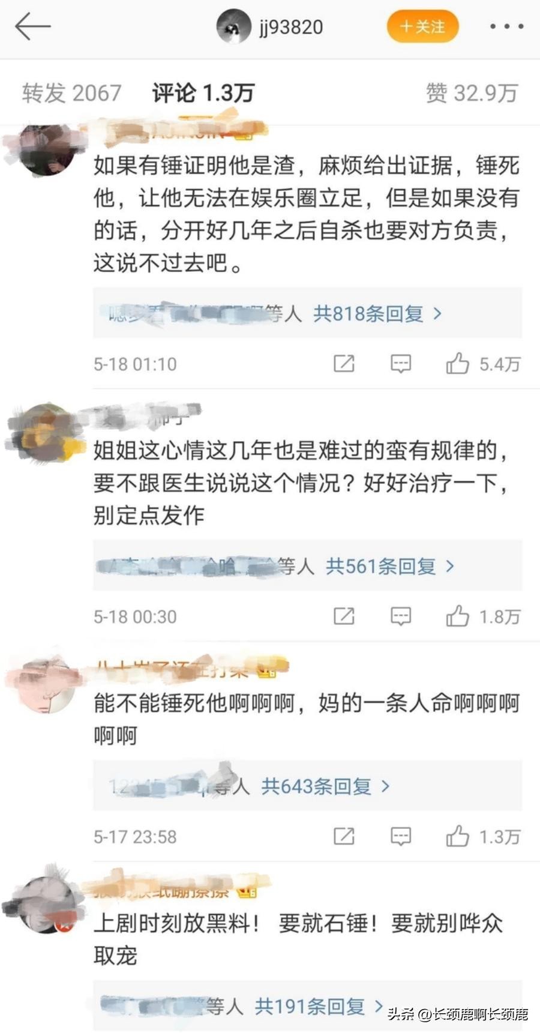
Task: Reply to the comment posted 5-17 23:58
Action: [x=401, y=836]
